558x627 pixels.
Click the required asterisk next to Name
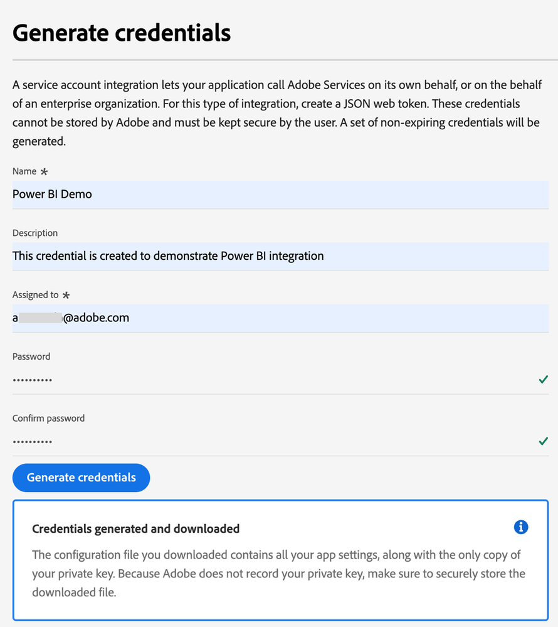point(44,172)
